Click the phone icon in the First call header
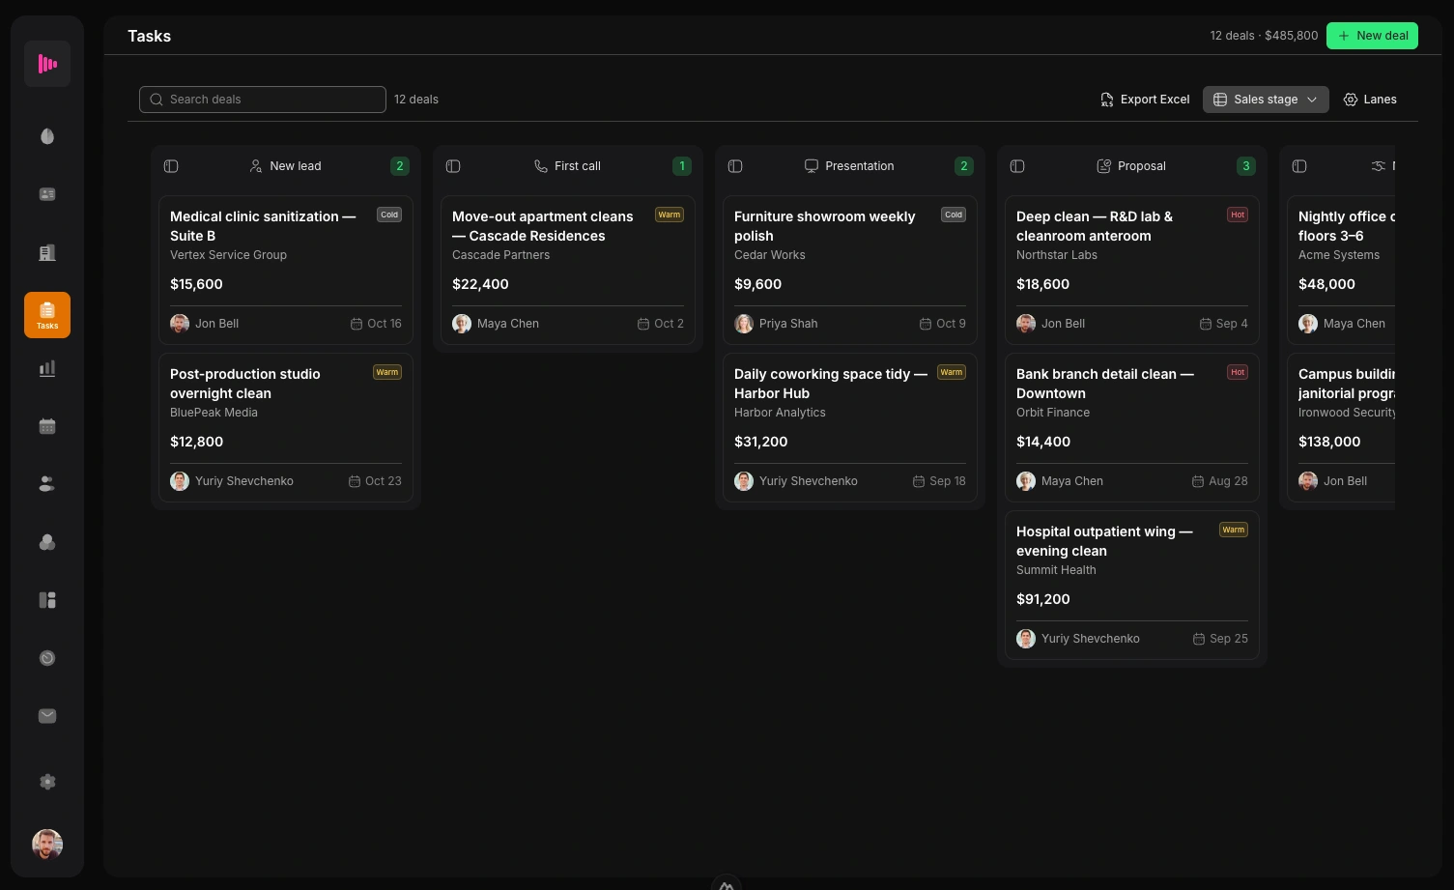 pos(541,166)
